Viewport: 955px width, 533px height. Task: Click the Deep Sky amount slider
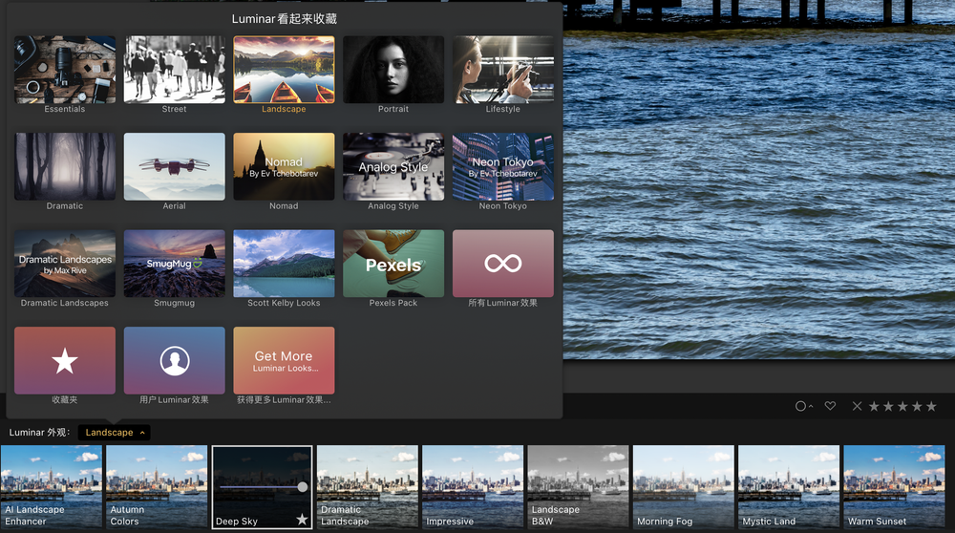[264, 487]
